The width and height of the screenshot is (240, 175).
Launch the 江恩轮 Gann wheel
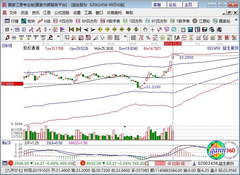pyautogui.click(x=201, y=21)
